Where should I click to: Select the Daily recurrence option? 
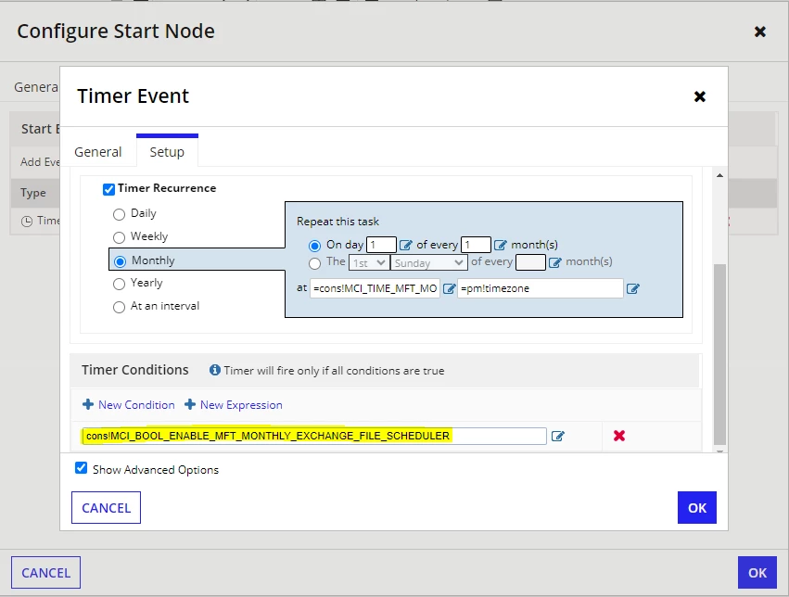(119, 214)
